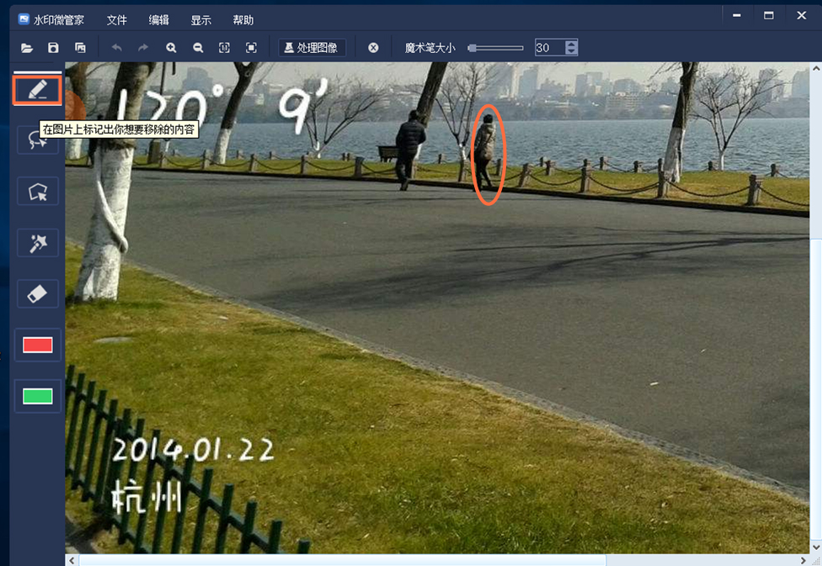Click the 水印微管家 app logo icon
Screen dimensions: 822x566
pyautogui.click(x=24, y=19)
